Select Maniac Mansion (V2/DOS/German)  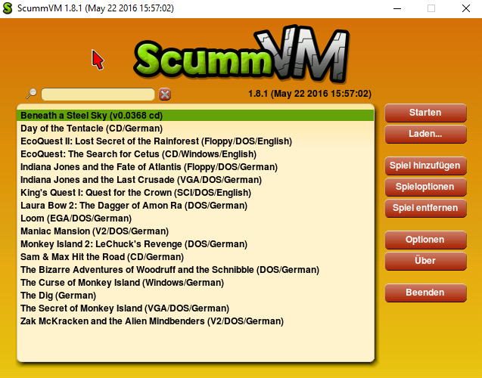tap(195, 231)
